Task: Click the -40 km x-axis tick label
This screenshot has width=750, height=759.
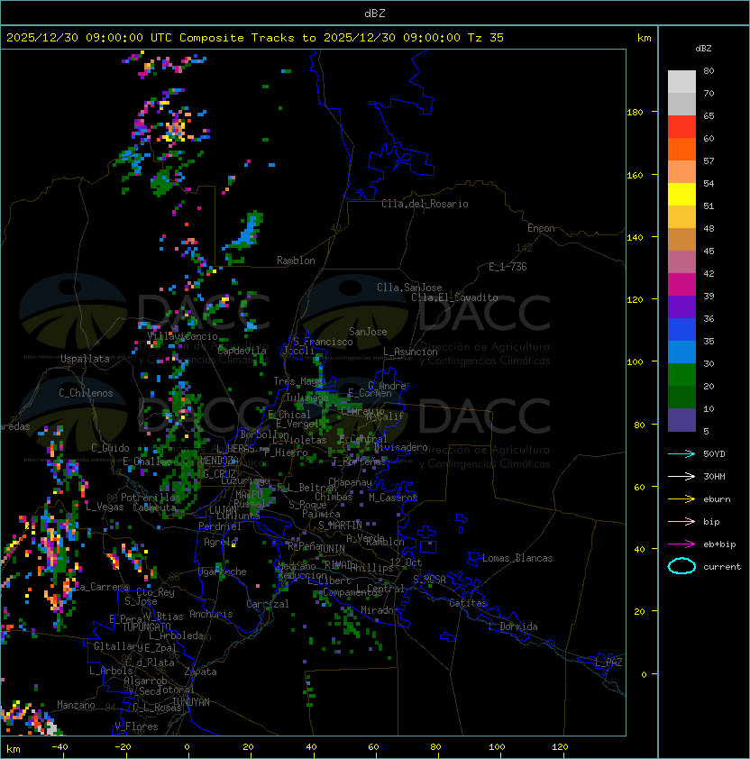Action: [59, 747]
